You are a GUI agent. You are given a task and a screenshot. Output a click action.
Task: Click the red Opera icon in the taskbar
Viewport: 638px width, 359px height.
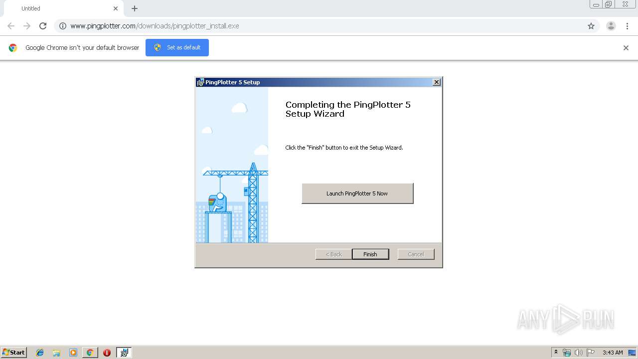107,353
